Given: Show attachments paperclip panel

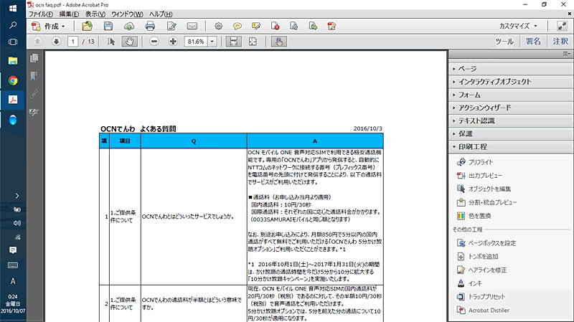Looking at the screenshot, I should (34, 94).
